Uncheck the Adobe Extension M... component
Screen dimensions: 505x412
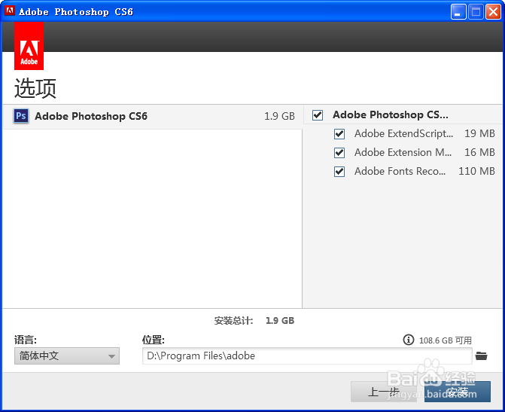(339, 152)
